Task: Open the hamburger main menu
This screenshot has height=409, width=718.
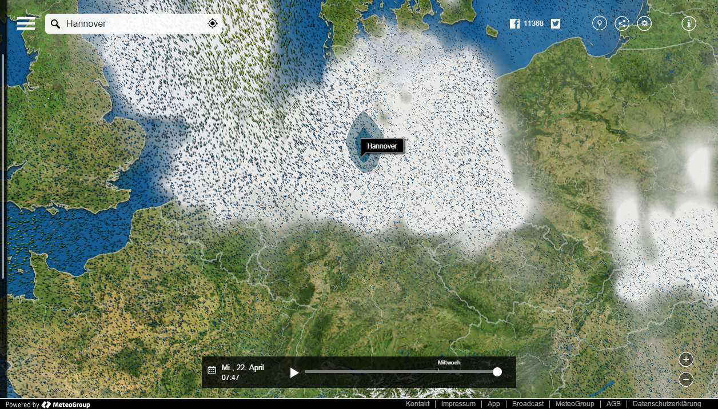Action: click(x=26, y=23)
